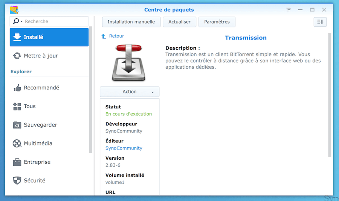
Task: Focus the Recherche search field
Action: 55,21
